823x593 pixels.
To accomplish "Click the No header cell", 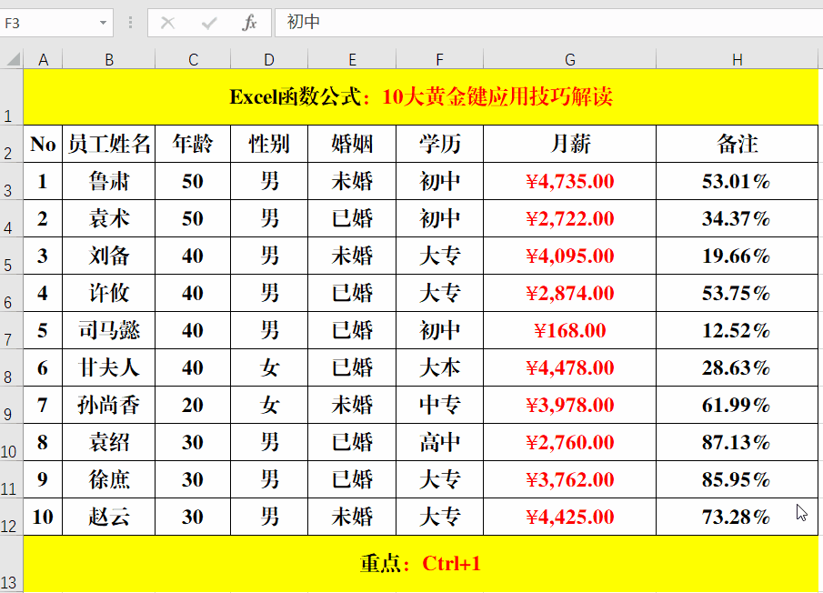I will click(x=43, y=144).
